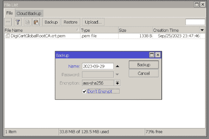Screen dimensions: 209x139
Task: Click the aes-sha256 Encryption field
Action: [98, 83]
